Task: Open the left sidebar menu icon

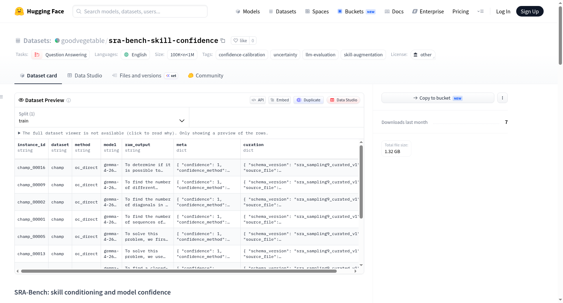Action: 1,97
